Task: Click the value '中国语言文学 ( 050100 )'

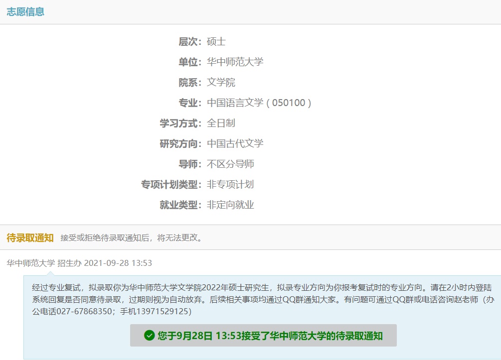Action: coord(259,103)
